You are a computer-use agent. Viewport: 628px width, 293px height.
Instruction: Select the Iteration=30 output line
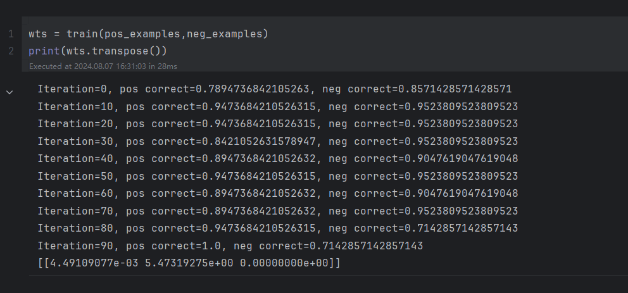coord(278,141)
